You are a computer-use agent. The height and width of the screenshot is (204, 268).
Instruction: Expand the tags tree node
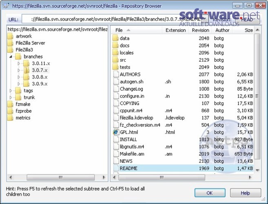11,91
